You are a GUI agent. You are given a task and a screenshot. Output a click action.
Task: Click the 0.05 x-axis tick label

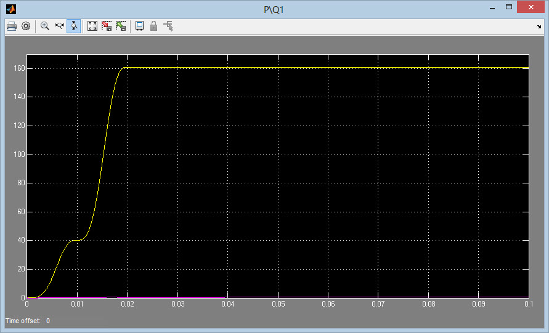pyautogui.click(x=278, y=304)
